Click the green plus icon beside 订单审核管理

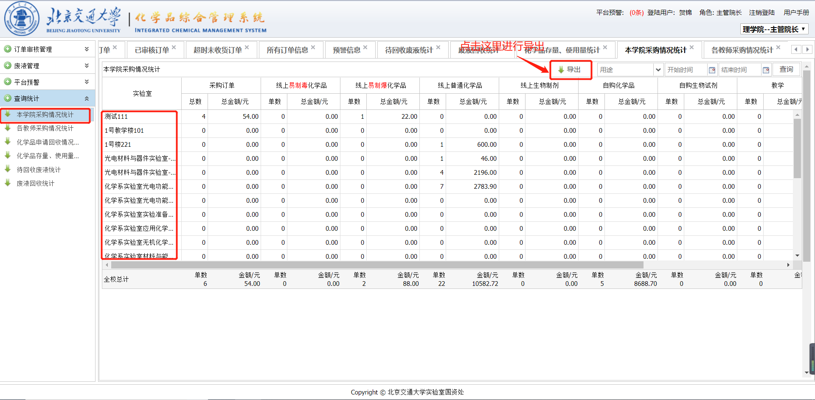8,49
